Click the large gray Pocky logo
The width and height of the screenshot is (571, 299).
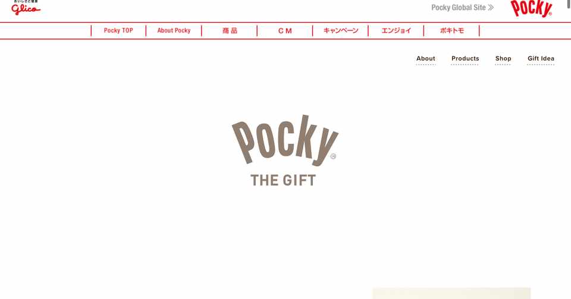(x=285, y=140)
